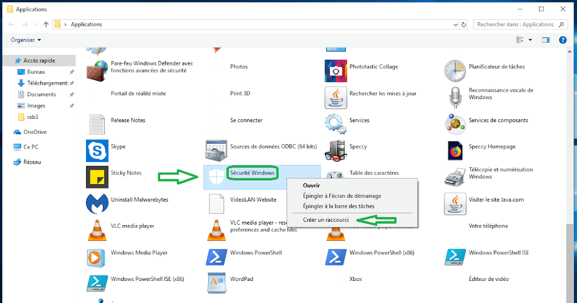Click the Forward navigation arrow
This screenshot has width=577, height=303.
click(x=25, y=25)
